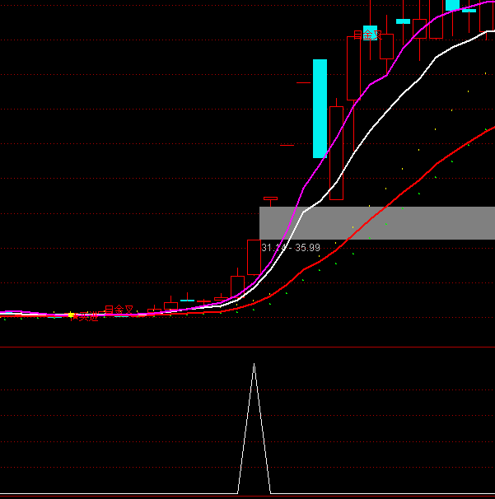Click the divider between chart and indicator panel
This screenshot has height=499, width=495.
coord(247,347)
